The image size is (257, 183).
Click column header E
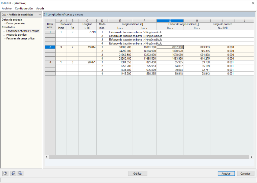(x=120, y=21)
